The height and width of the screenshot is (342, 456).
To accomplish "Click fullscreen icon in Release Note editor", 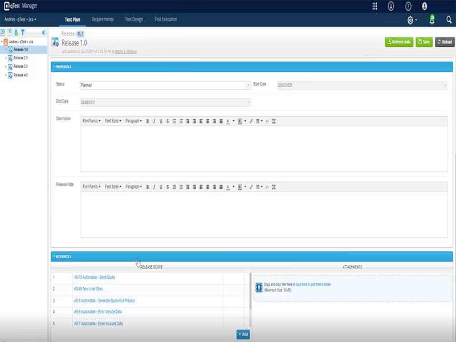I will tap(274, 187).
